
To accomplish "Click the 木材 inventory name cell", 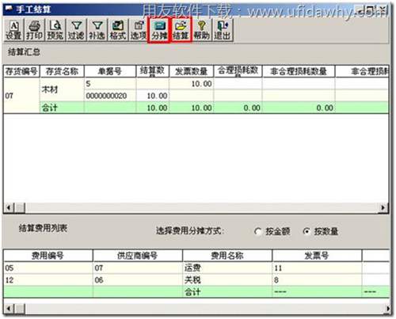I will [x=62, y=89].
